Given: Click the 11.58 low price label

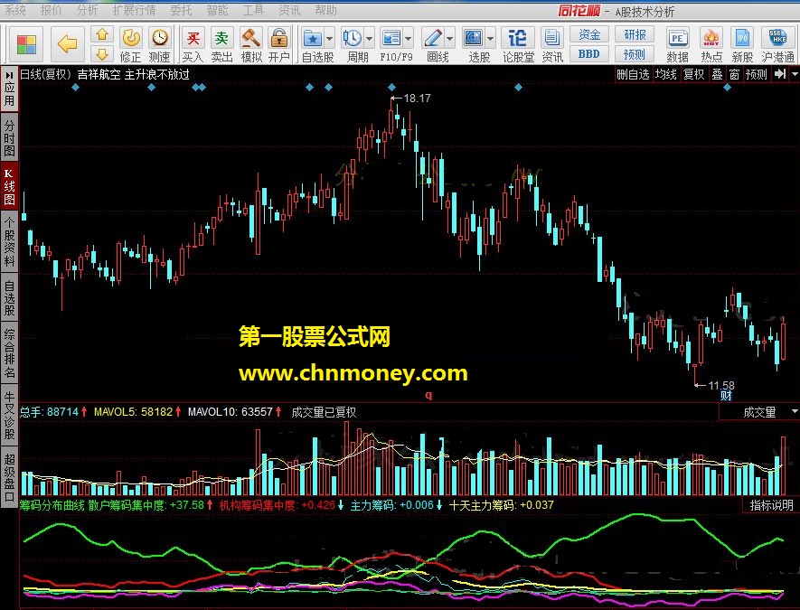Looking at the screenshot, I should [721, 385].
